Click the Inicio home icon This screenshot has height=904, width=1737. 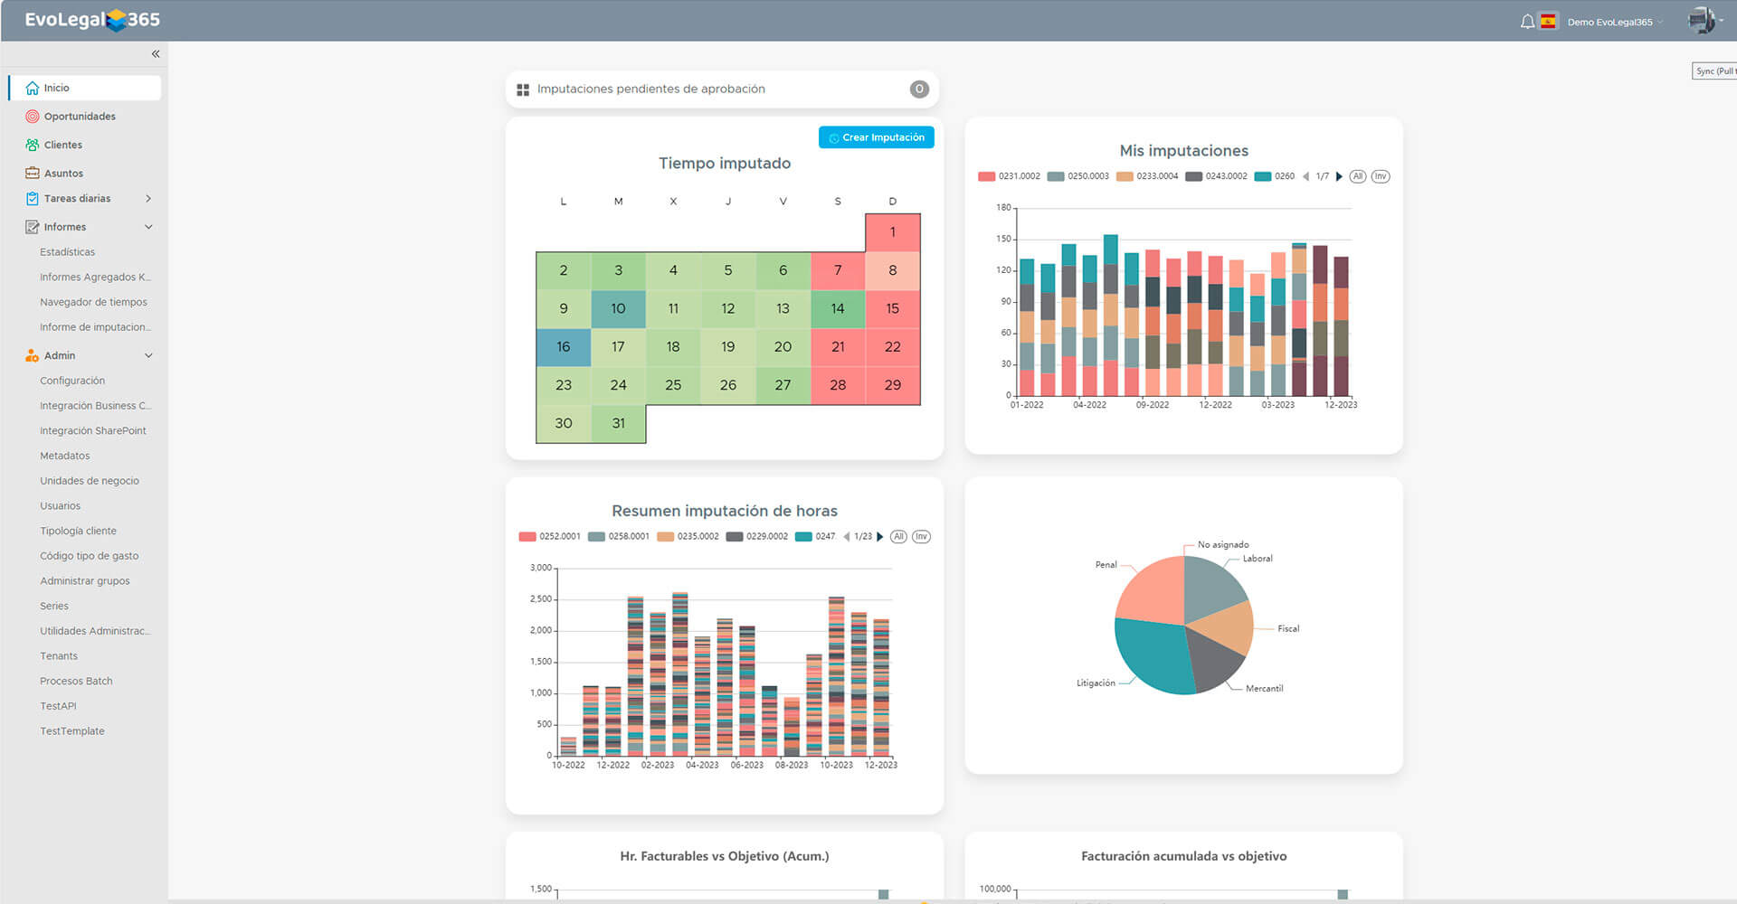(33, 88)
